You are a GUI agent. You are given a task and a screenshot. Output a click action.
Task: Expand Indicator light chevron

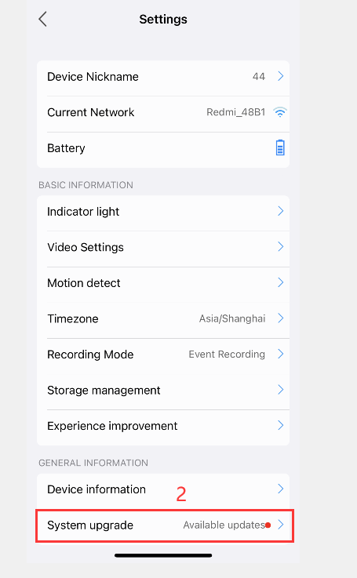click(x=281, y=211)
